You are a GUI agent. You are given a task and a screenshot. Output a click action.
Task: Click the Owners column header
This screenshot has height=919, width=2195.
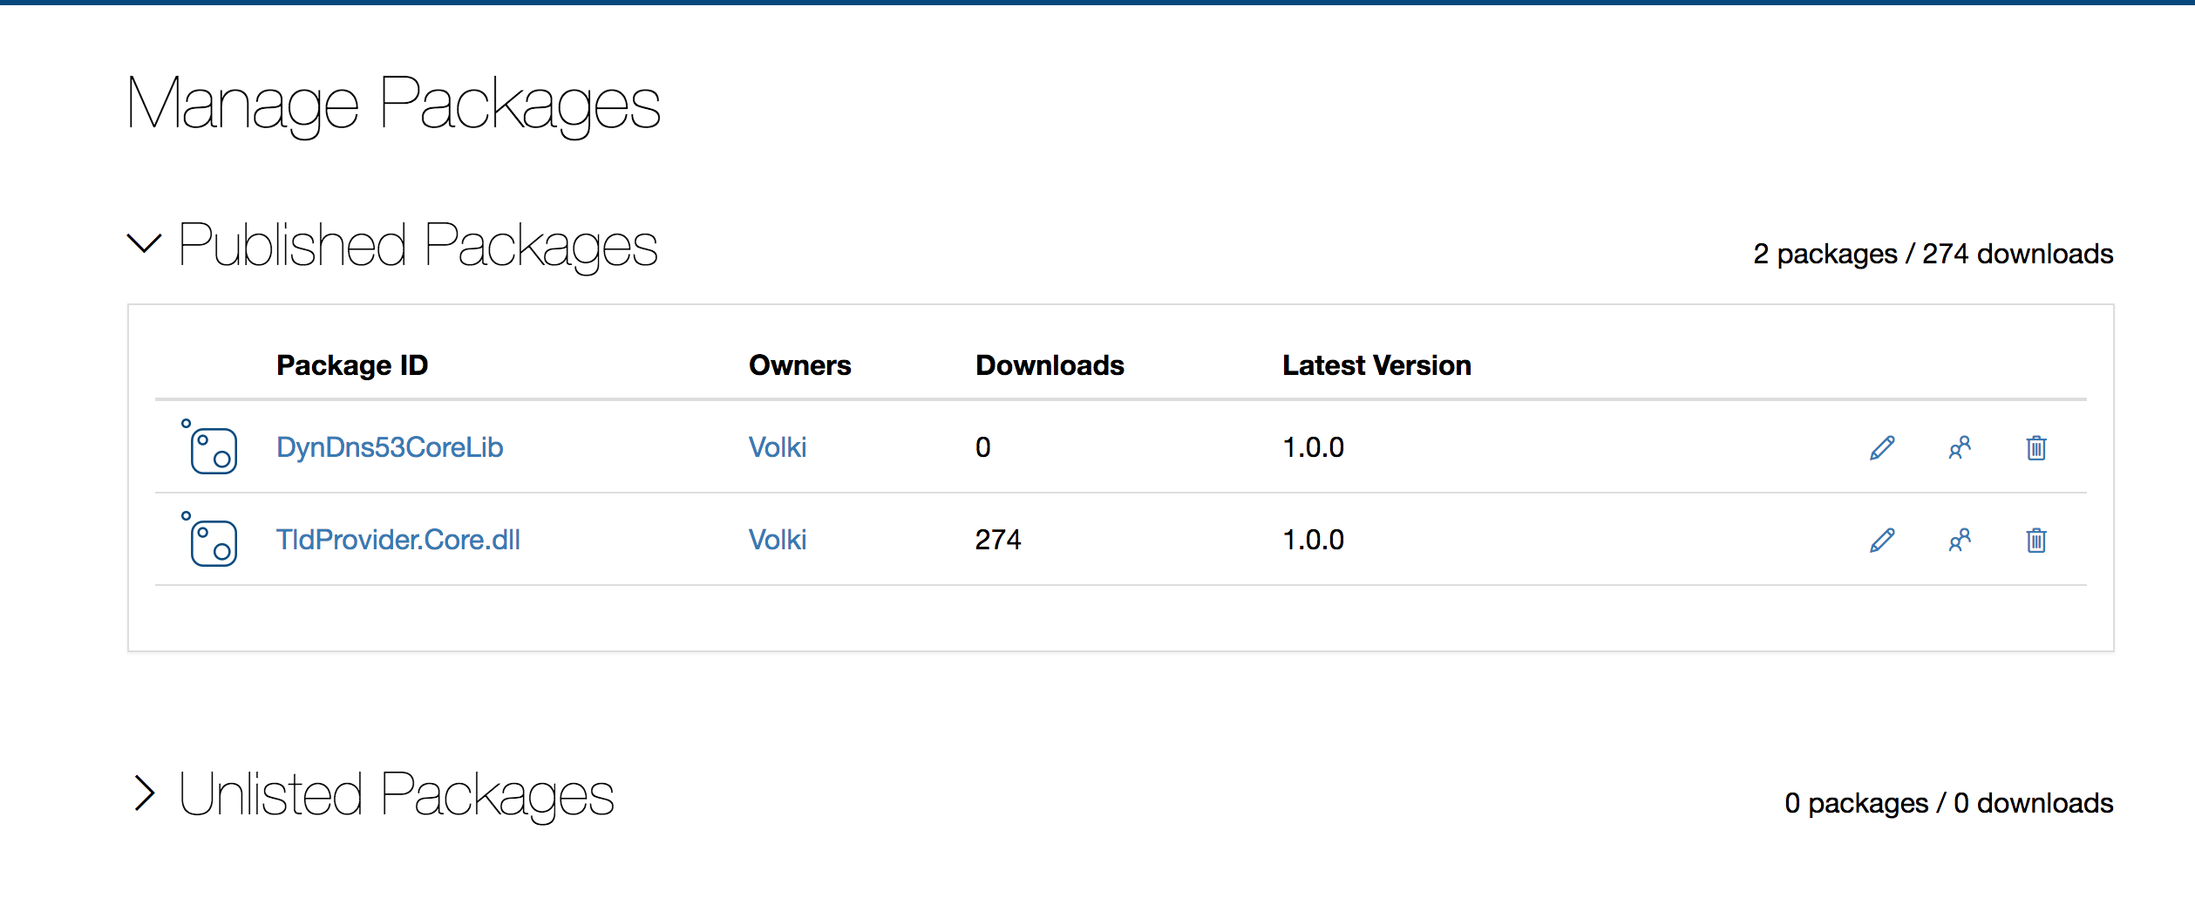[x=799, y=365]
